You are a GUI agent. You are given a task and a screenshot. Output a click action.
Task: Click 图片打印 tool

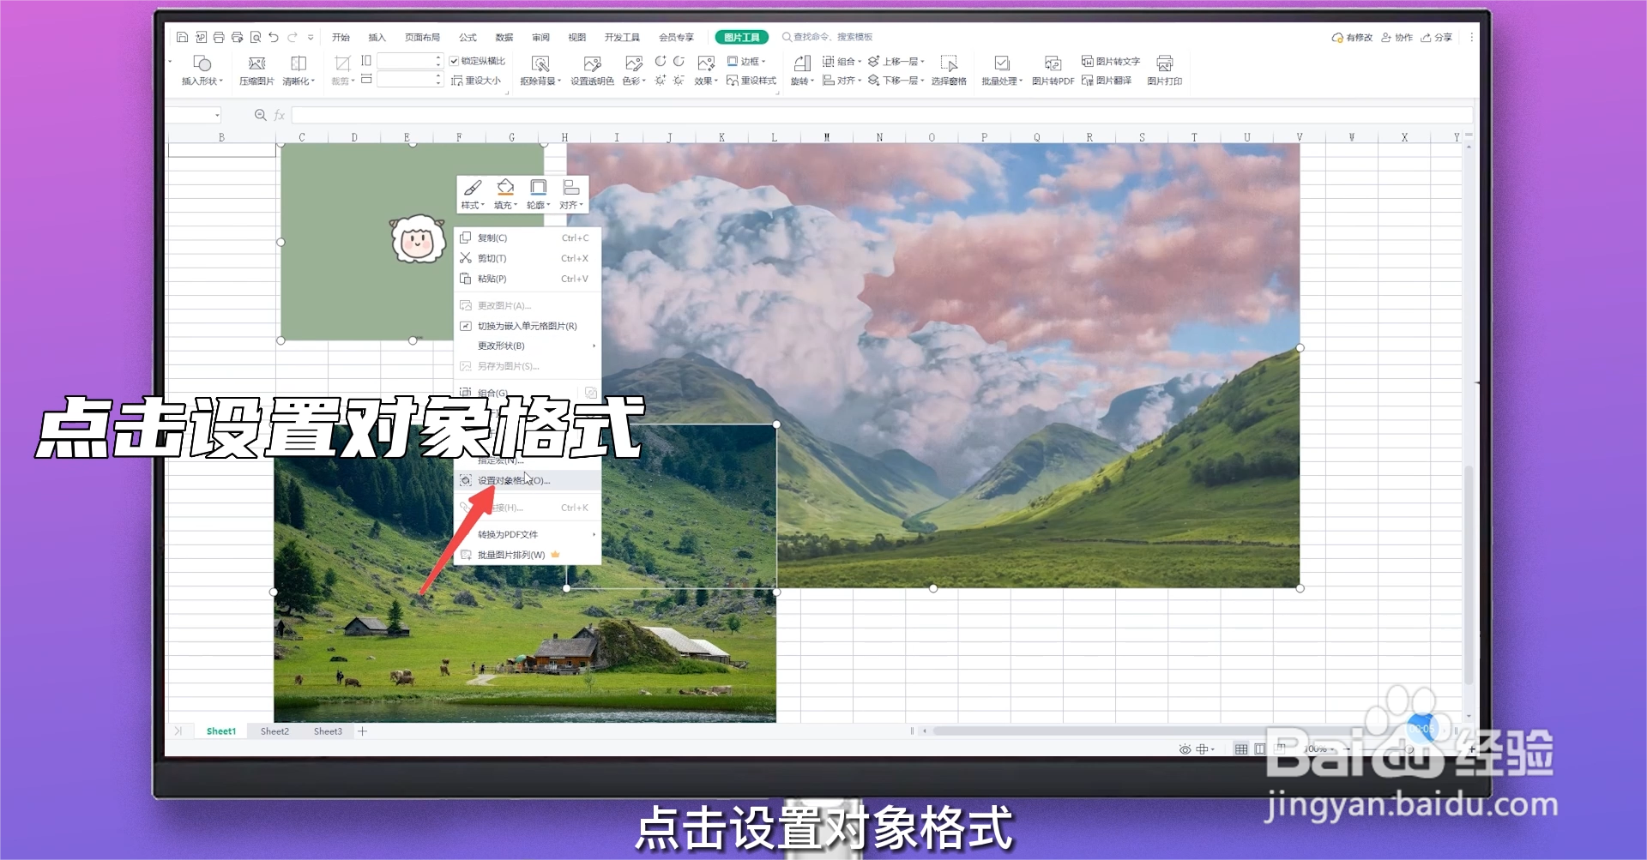click(x=1164, y=70)
